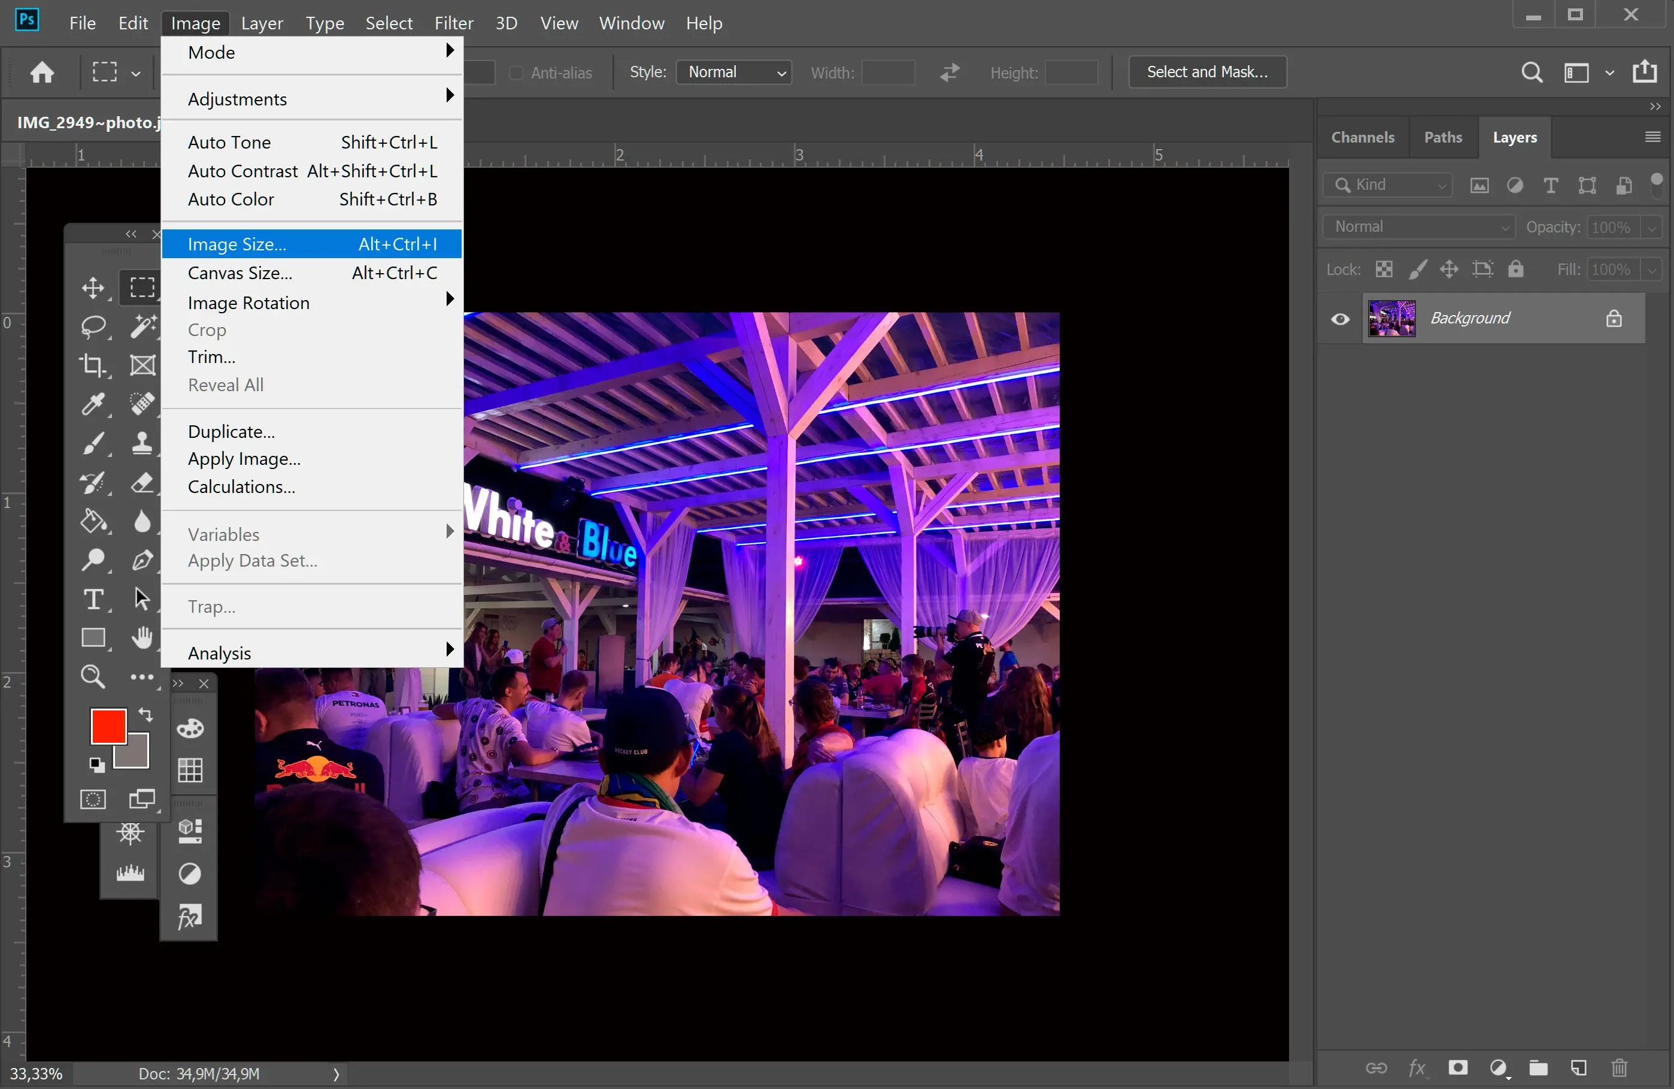Select the Eyedropper tool
1674x1089 pixels.
point(94,404)
